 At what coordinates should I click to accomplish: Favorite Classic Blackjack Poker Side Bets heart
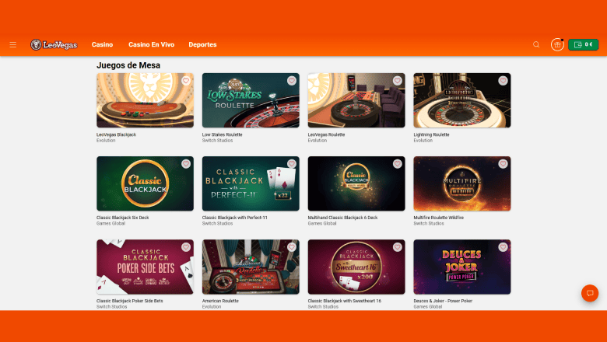tap(186, 247)
